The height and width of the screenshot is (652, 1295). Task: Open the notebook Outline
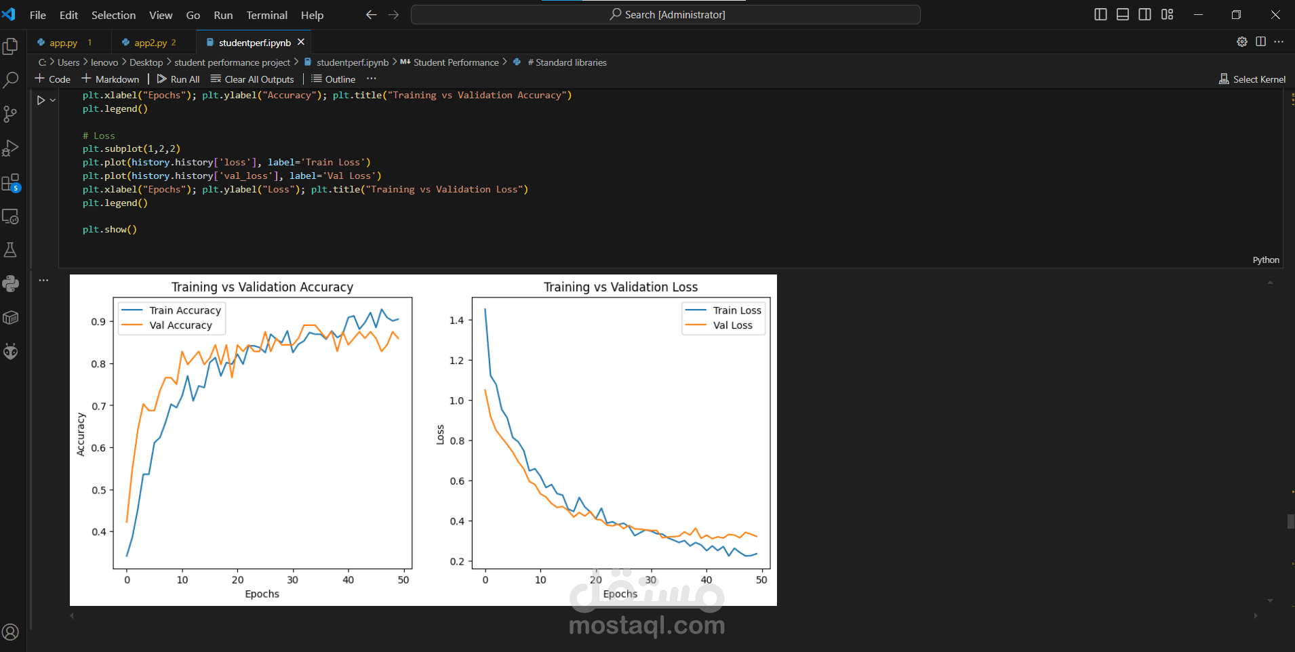(x=333, y=79)
